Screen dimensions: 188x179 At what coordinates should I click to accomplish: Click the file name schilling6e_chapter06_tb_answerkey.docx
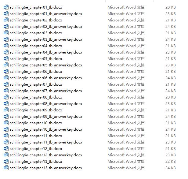[46, 78]
